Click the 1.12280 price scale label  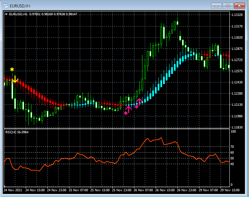(237, 93)
